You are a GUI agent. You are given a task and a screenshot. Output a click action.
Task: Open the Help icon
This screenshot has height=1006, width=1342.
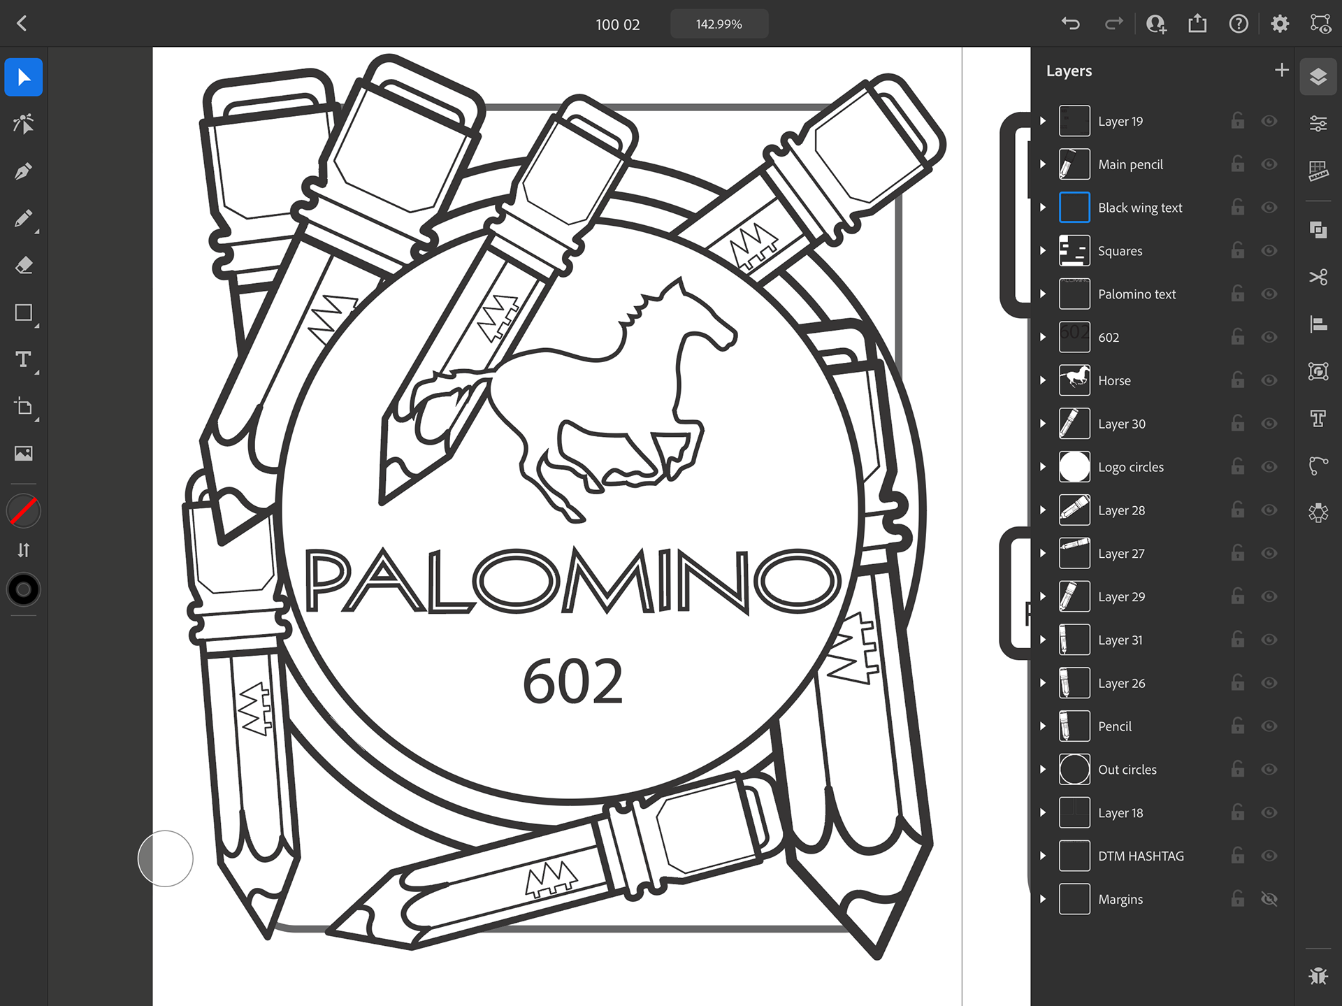point(1239,24)
